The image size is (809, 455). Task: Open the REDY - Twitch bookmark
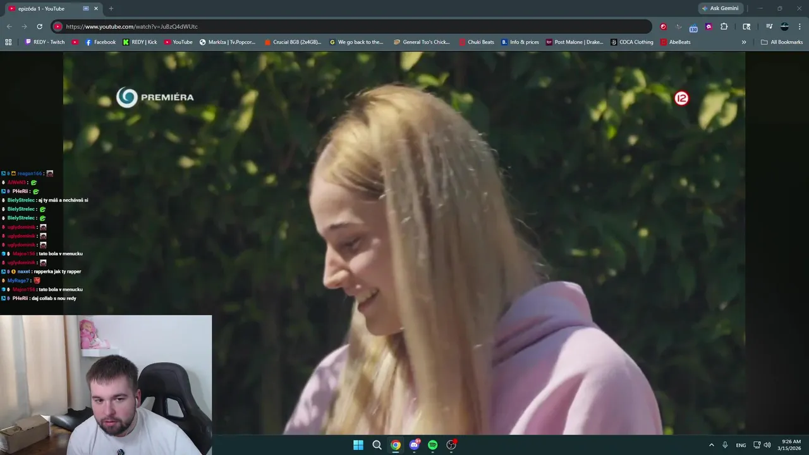coord(45,42)
